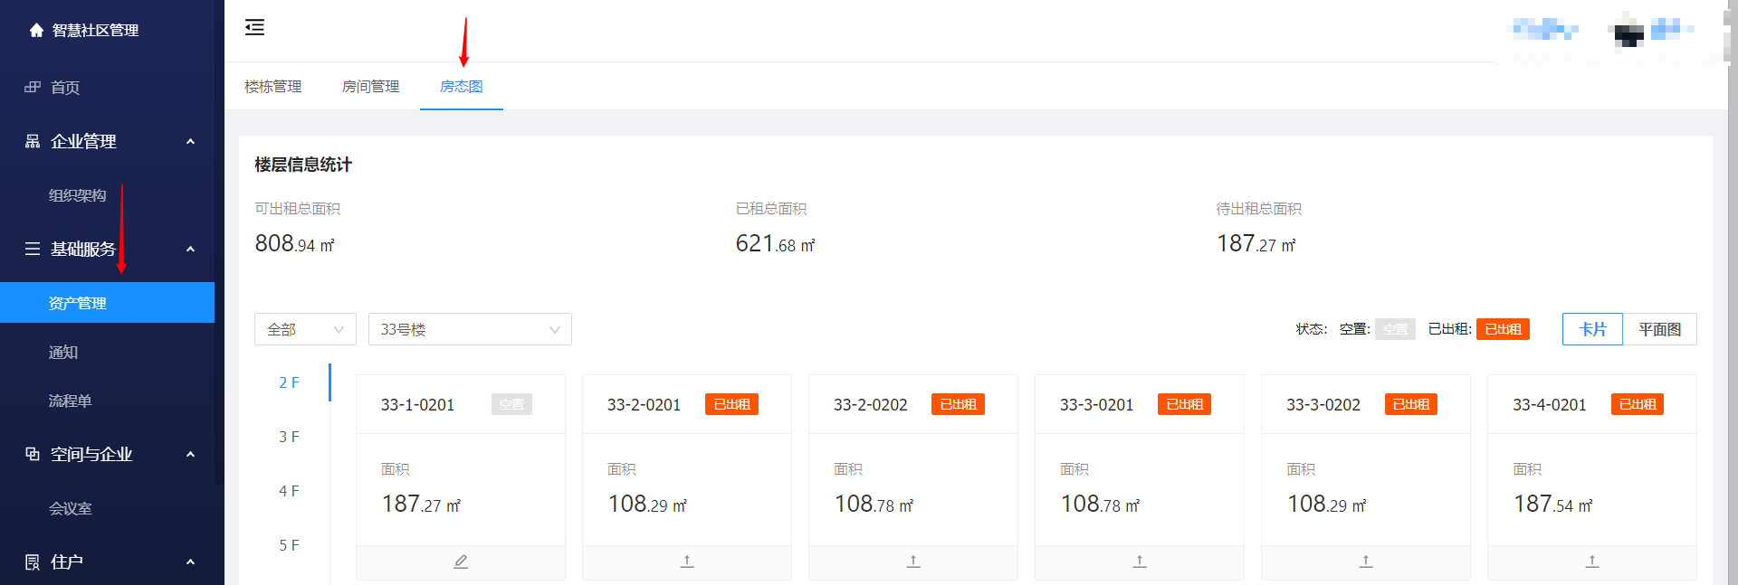1738x585 pixels.
Task: Go to 首页 in the sidebar
Action: (x=65, y=88)
